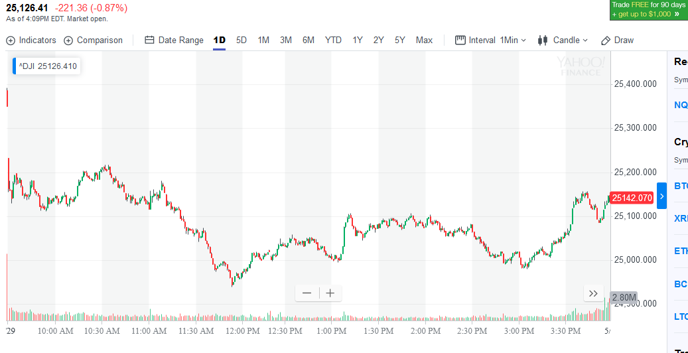Switch to the 6M range
Image resolution: width=688 pixels, height=353 pixels.
309,40
